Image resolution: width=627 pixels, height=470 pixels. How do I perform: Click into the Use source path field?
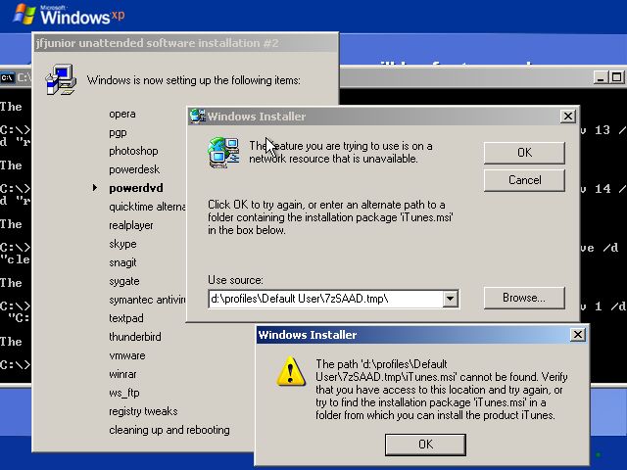tap(325, 299)
